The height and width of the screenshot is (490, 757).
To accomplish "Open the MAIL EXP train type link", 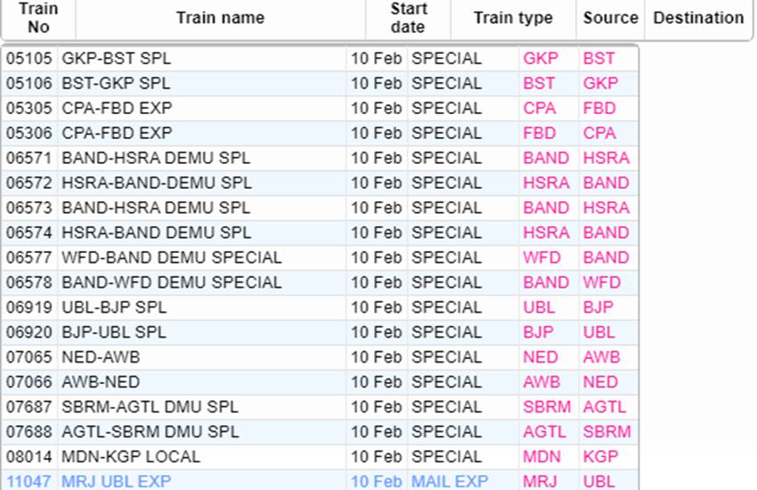I will point(450,481).
